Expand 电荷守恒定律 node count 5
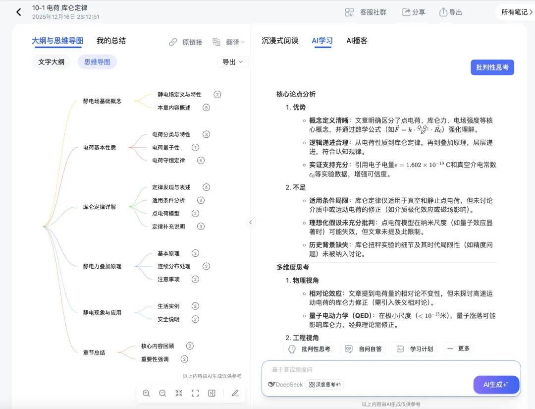 point(201,161)
